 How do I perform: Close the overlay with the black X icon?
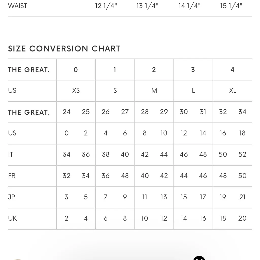click(x=199, y=257)
